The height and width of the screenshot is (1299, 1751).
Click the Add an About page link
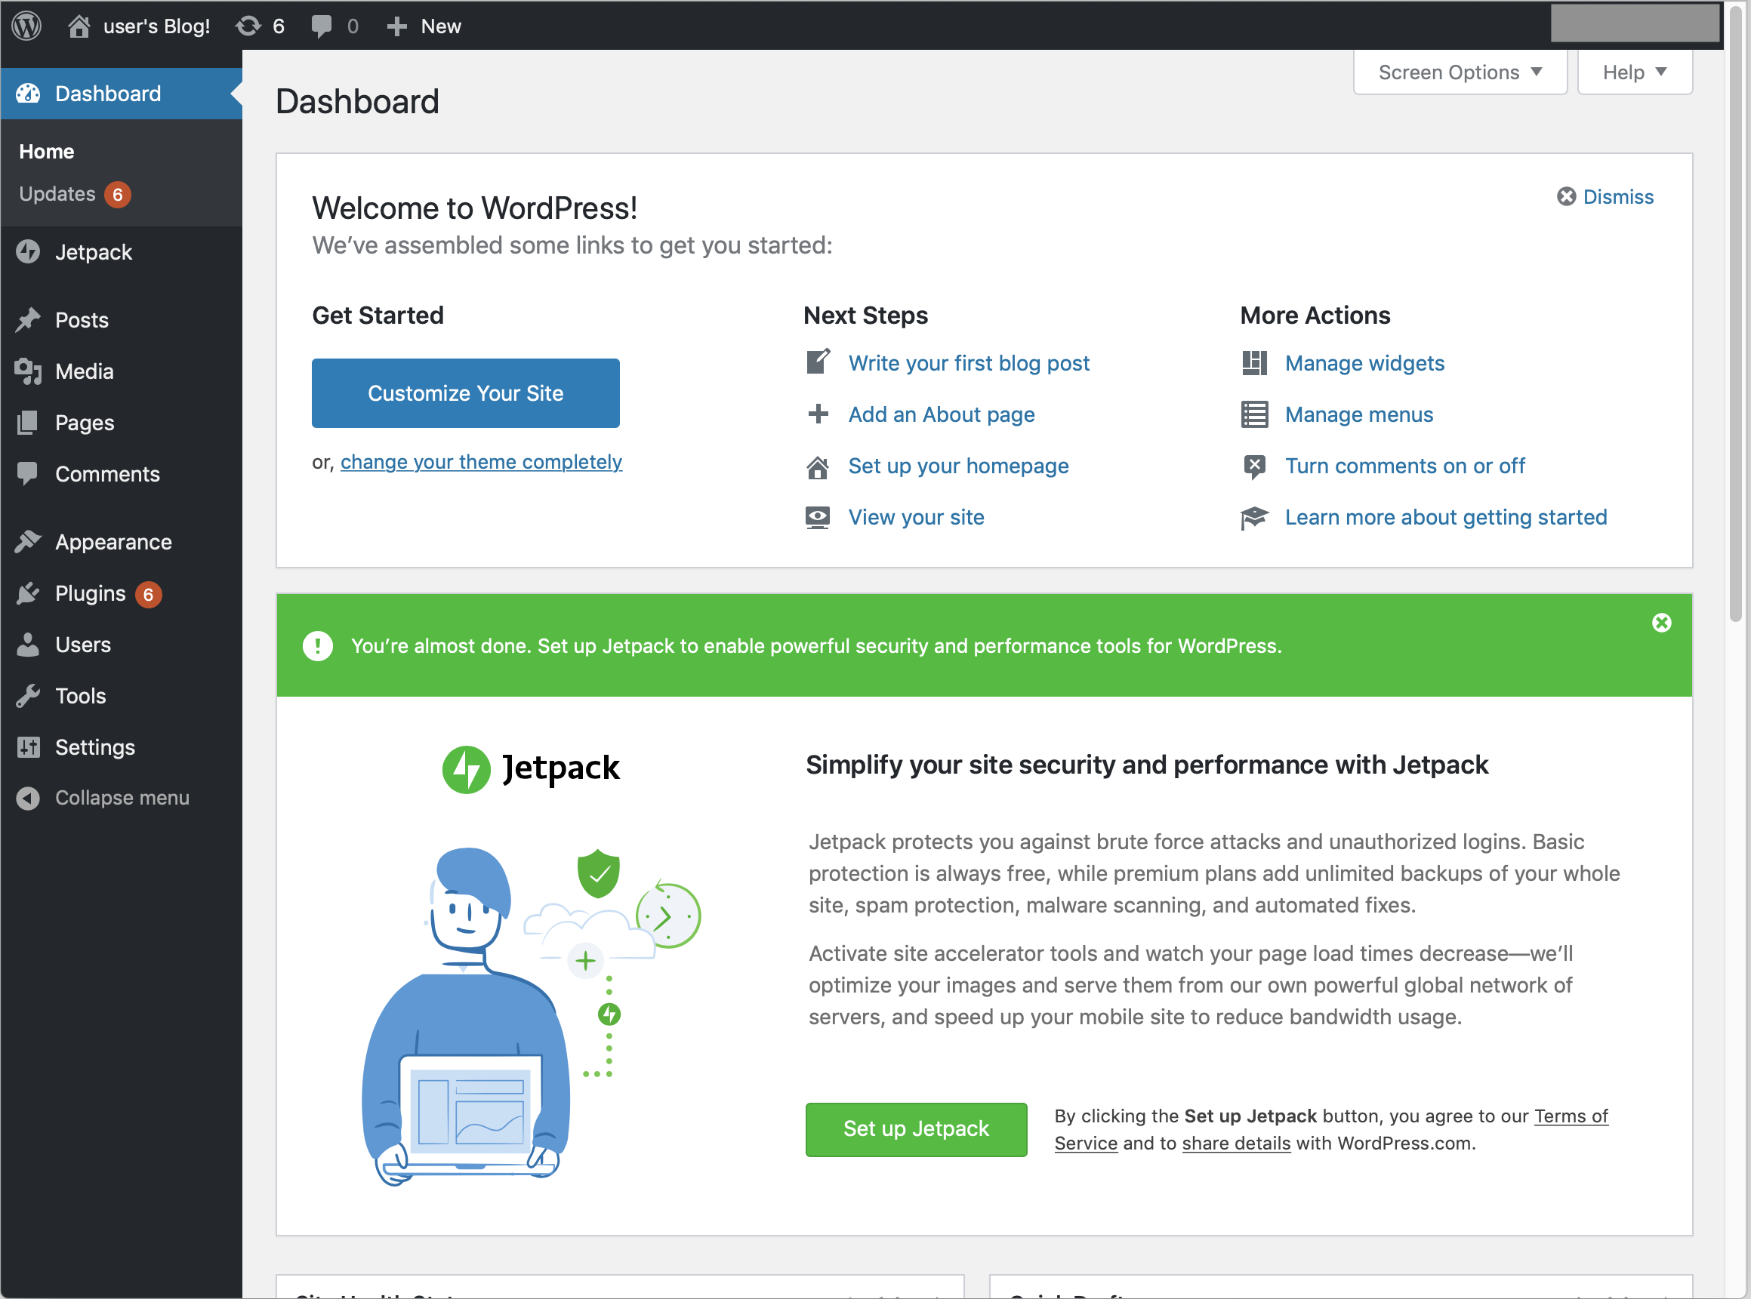tap(942, 414)
